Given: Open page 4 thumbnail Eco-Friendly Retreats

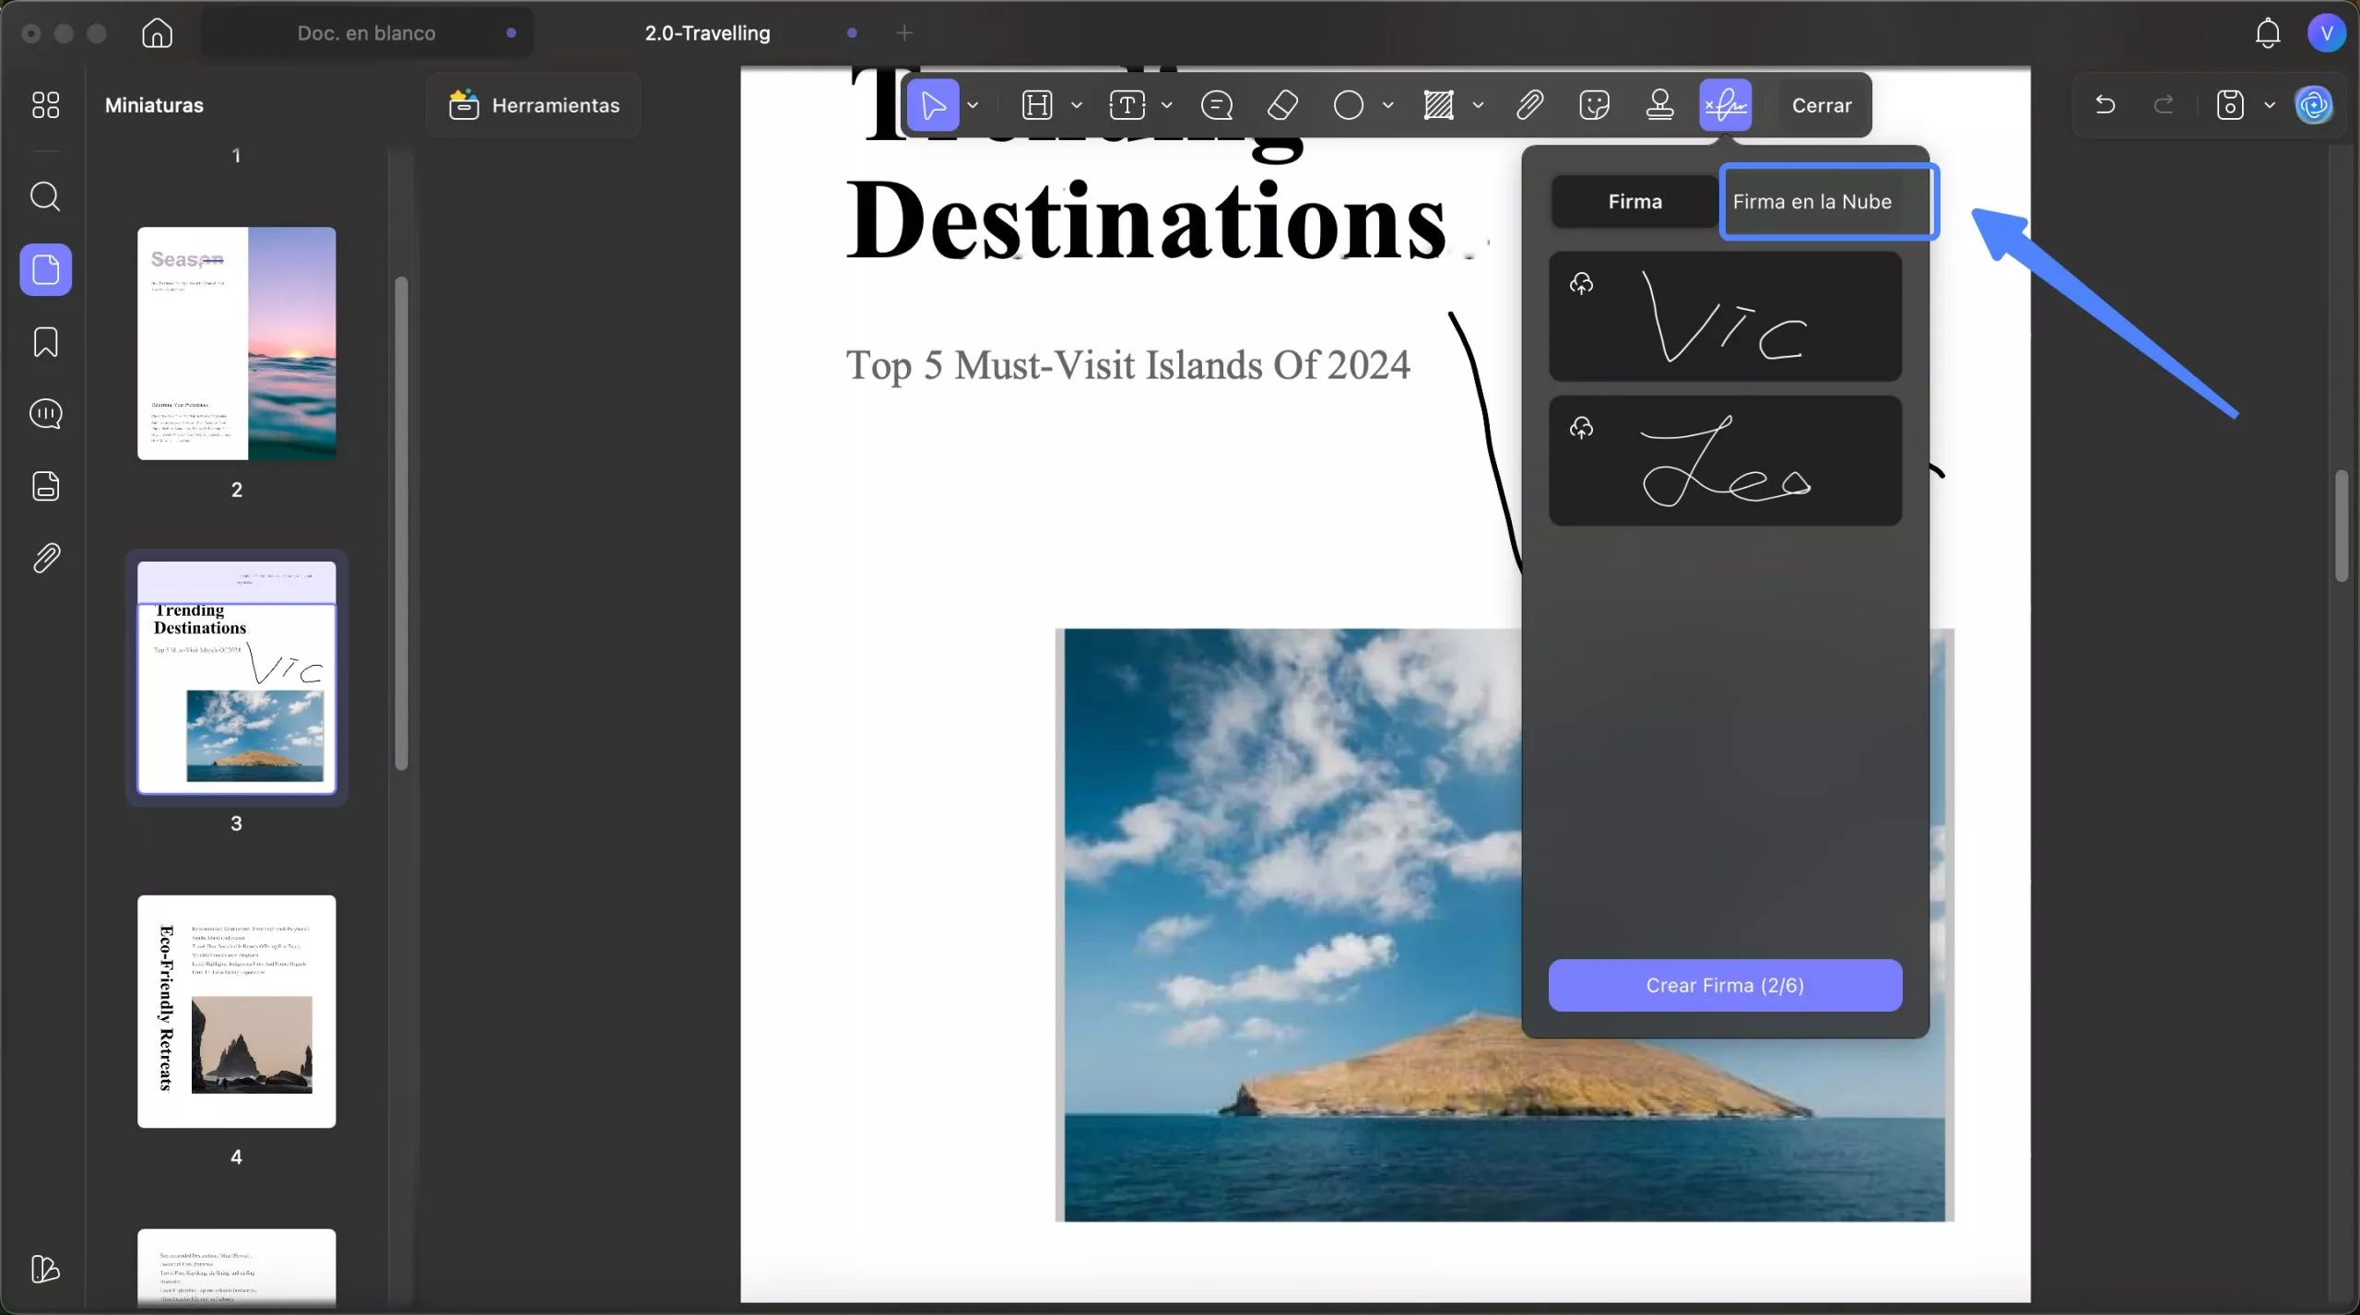Looking at the screenshot, I should click(x=236, y=1011).
